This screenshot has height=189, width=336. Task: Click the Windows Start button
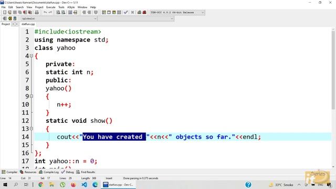5,184
